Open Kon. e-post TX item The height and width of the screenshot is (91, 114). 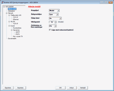[x=18, y=36]
